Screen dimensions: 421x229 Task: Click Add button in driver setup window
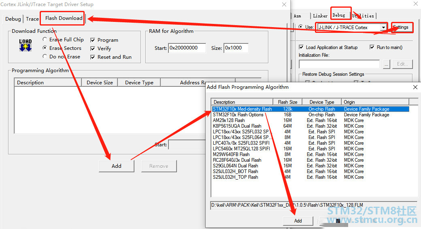pyautogui.click(x=117, y=166)
